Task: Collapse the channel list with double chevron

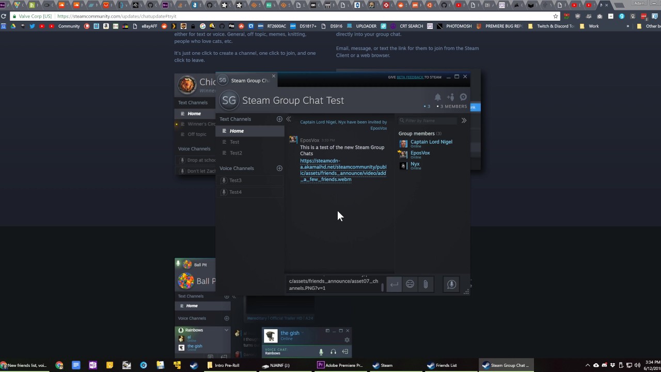Action: (x=289, y=119)
